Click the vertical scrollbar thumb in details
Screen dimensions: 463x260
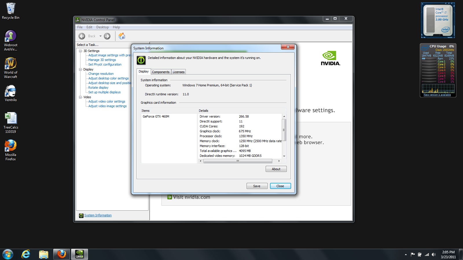(x=284, y=130)
